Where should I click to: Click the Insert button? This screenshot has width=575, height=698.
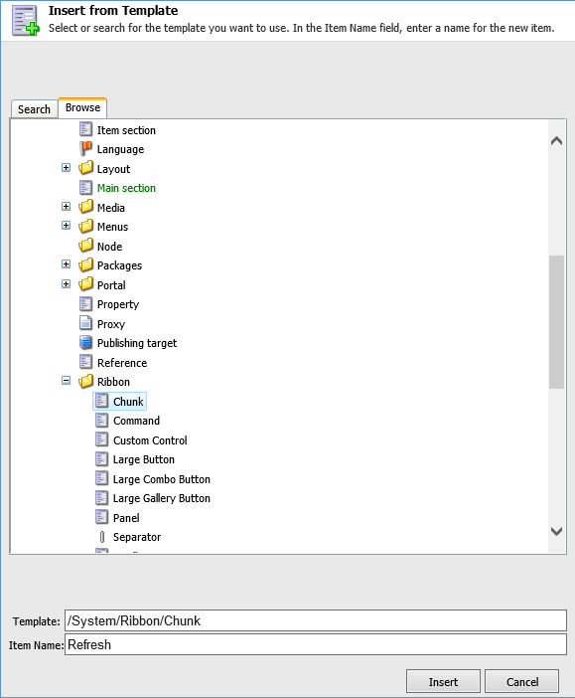click(443, 681)
